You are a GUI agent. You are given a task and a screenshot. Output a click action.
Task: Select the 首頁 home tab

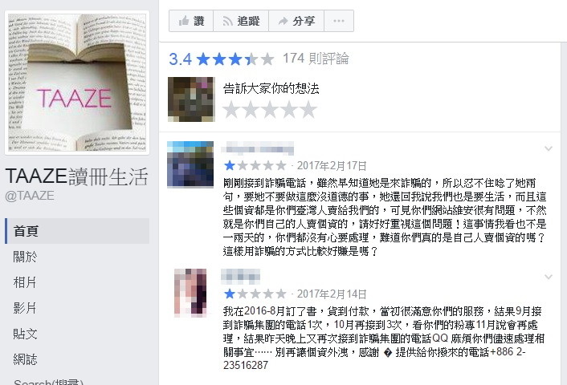[77, 231]
